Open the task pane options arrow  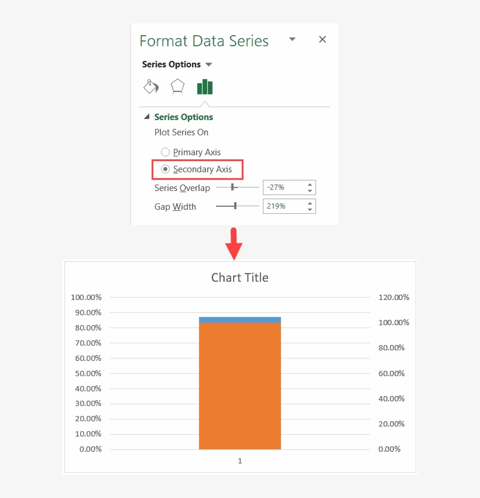click(x=293, y=39)
